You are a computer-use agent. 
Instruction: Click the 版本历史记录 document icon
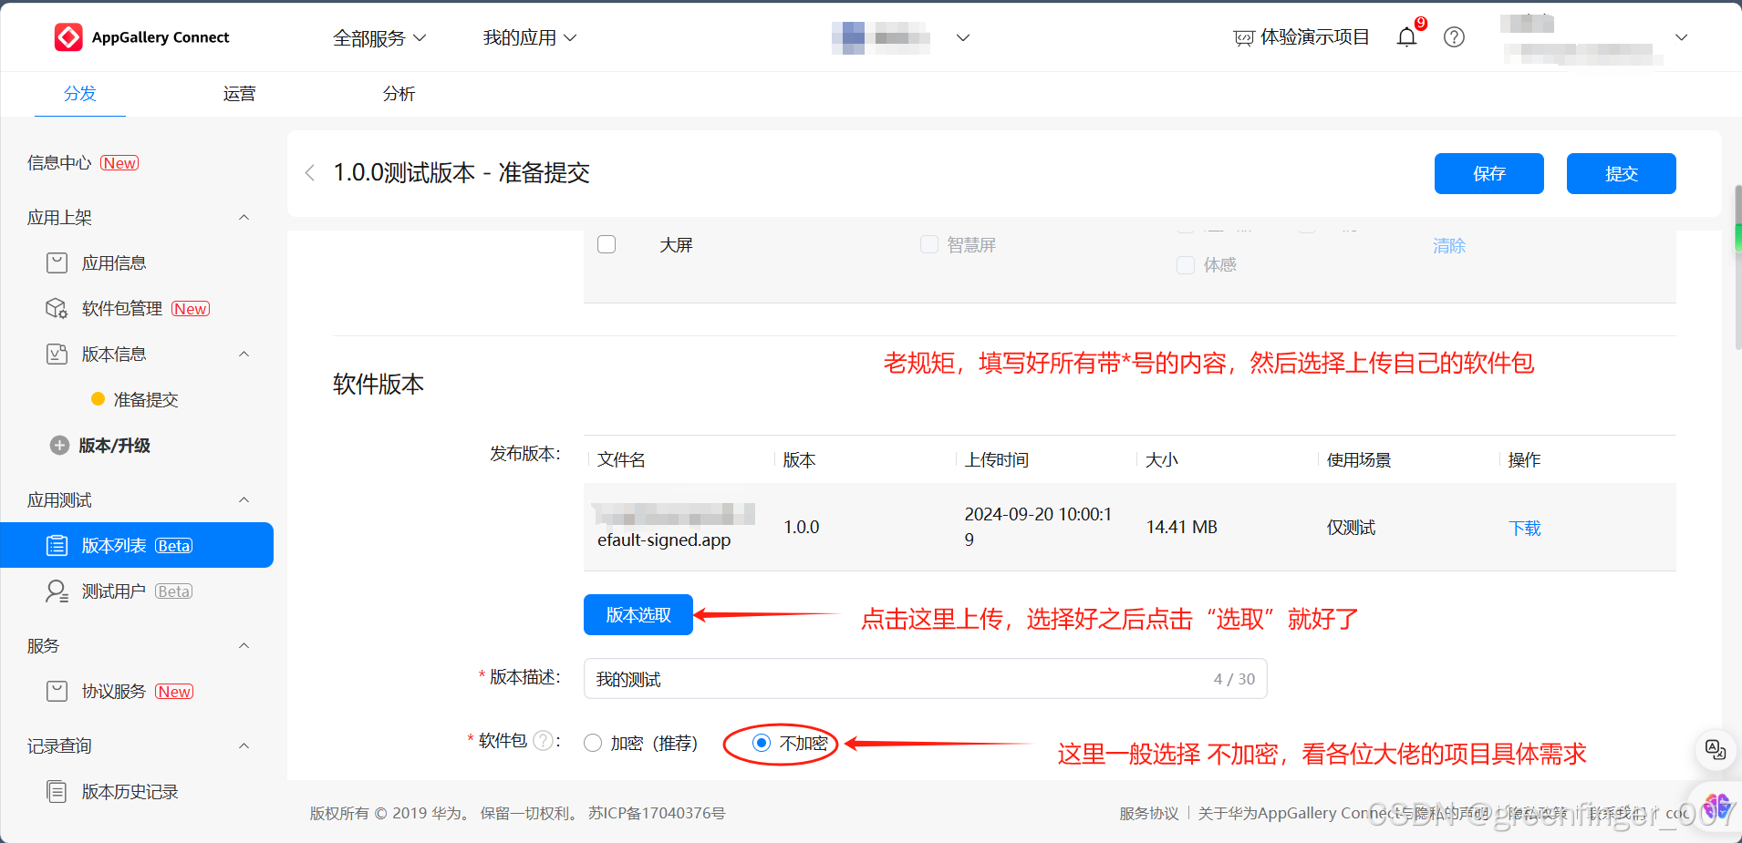tap(57, 792)
